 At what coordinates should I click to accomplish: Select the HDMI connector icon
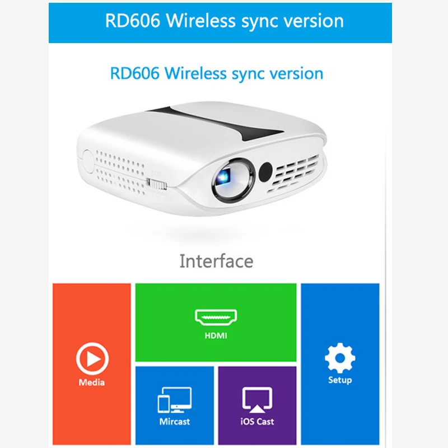tap(216, 317)
